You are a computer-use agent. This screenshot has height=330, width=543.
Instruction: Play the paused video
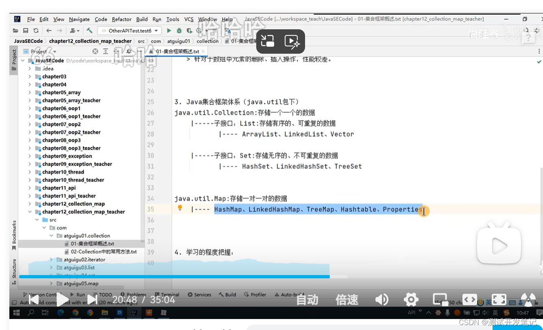pyautogui.click(x=62, y=300)
